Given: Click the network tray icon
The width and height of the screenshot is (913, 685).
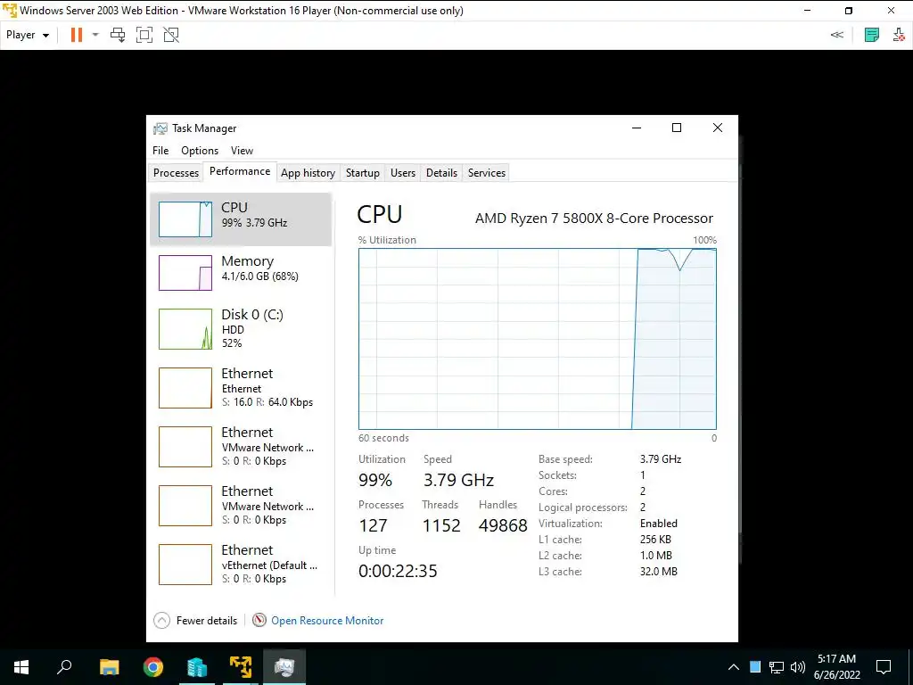Looking at the screenshot, I should (777, 667).
